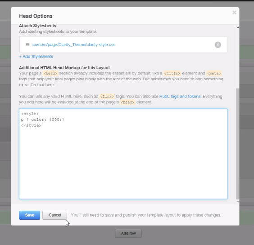
Task: Click + Add Stylesheets
Action: point(36,56)
